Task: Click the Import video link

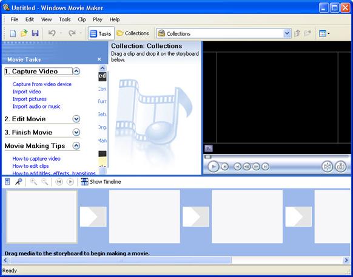Action: pos(27,92)
